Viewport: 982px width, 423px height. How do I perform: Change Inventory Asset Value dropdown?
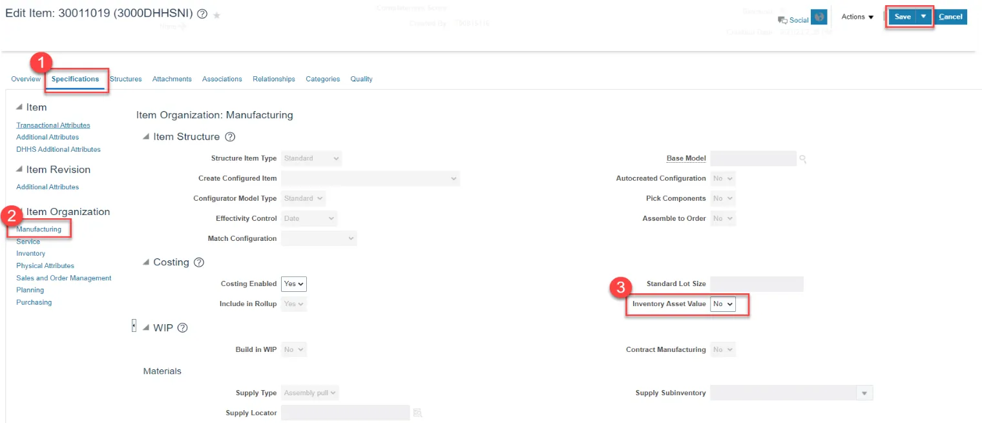[723, 304]
